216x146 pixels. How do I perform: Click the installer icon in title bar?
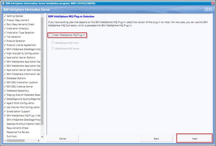[3, 3]
